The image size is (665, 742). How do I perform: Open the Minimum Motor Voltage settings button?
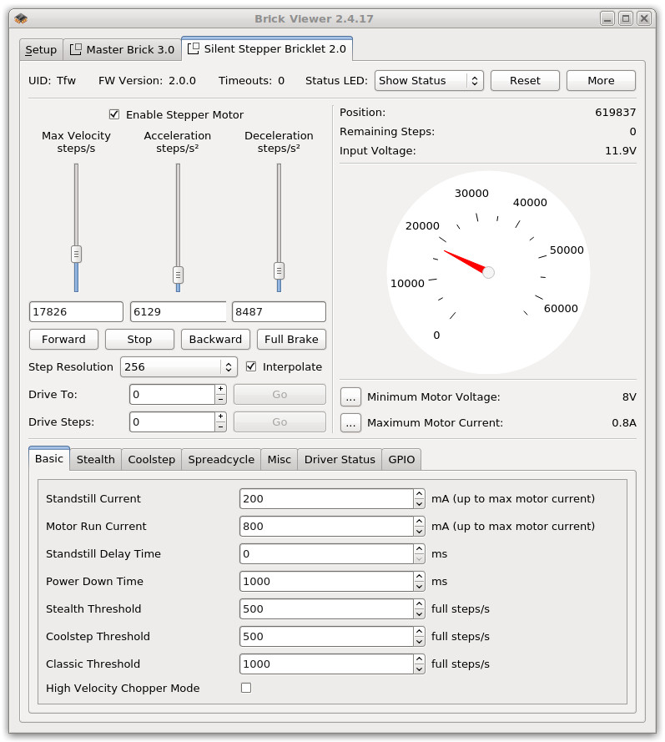click(350, 397)
